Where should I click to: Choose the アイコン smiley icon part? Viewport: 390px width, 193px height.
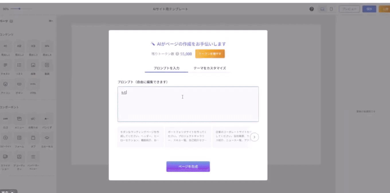click(5, 84)
